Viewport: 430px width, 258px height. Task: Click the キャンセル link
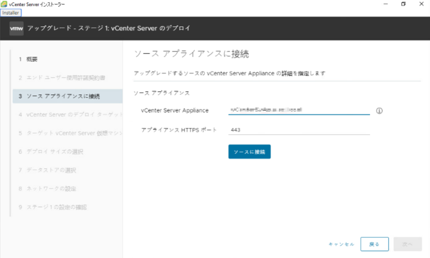341,244
